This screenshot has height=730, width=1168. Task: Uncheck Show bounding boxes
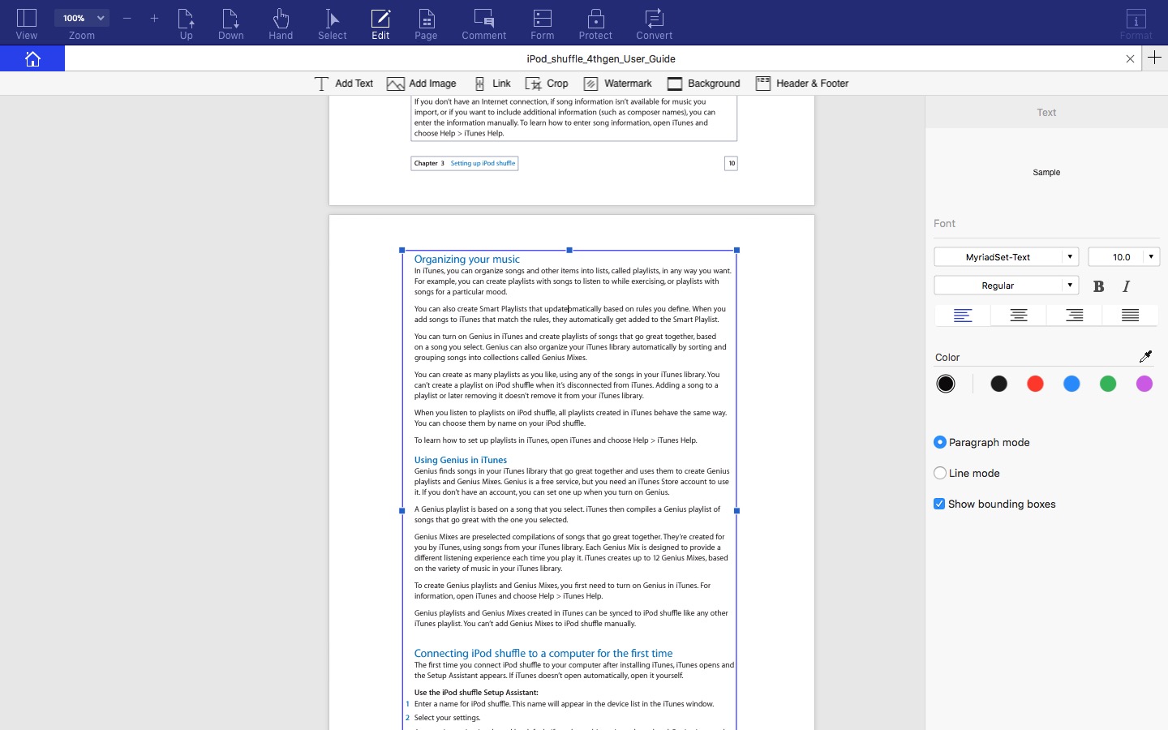point(939,504)
